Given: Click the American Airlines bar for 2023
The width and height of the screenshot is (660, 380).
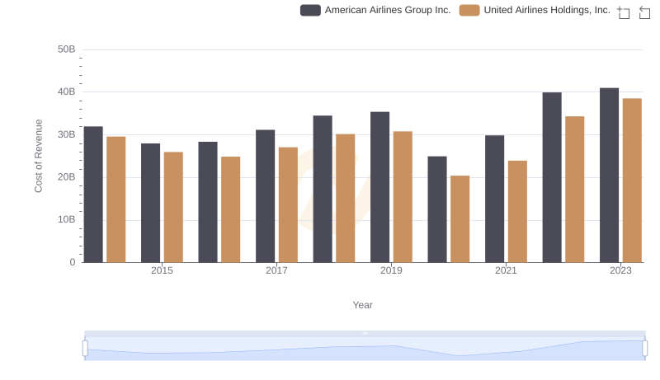Looking at the screenshot, I should click(x=610, y=176).
